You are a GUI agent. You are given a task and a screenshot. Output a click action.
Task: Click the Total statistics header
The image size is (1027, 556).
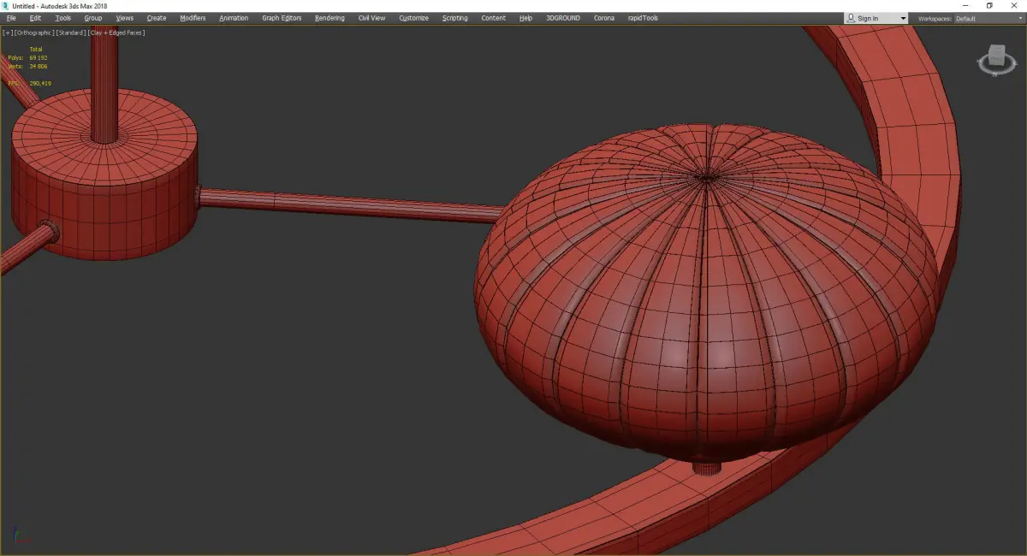[35, 50]
